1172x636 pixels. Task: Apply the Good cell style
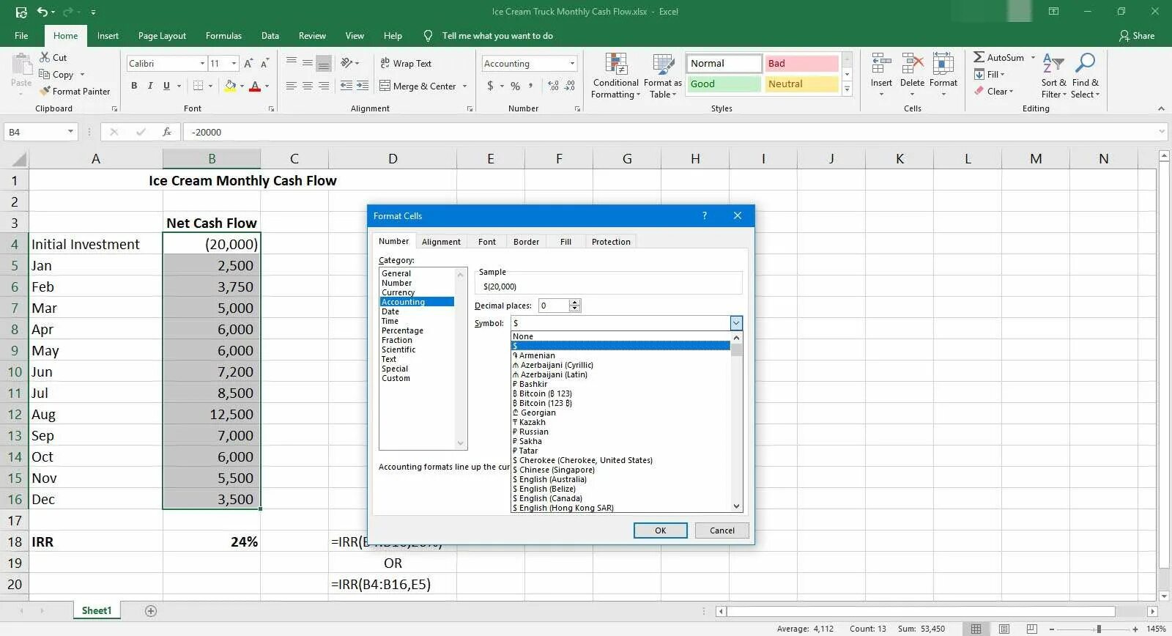724,84
